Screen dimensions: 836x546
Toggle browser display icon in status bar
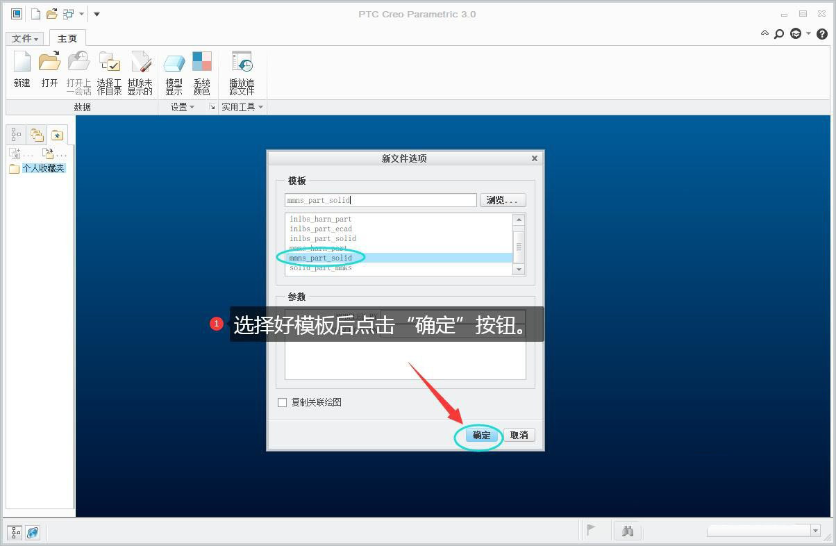click(x=33, y=533)
